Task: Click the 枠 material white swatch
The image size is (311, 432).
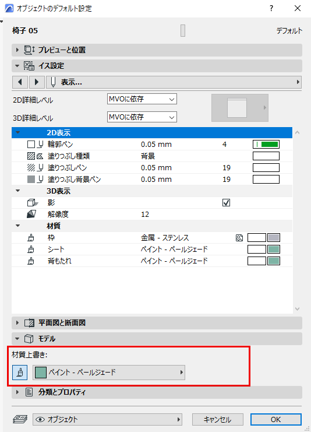Action: 257,238
